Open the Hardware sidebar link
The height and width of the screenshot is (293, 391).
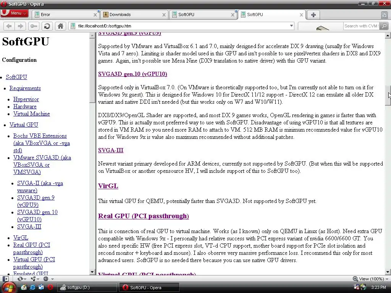click(25, 106)
